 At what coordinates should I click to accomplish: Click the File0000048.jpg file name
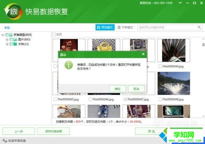pyautogui.click(x=173, y=99)
